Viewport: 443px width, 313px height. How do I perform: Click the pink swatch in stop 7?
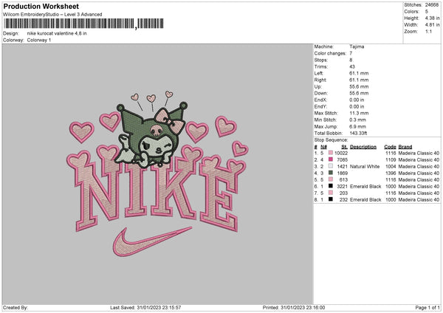pyautogui.click(x=331, y=193)
